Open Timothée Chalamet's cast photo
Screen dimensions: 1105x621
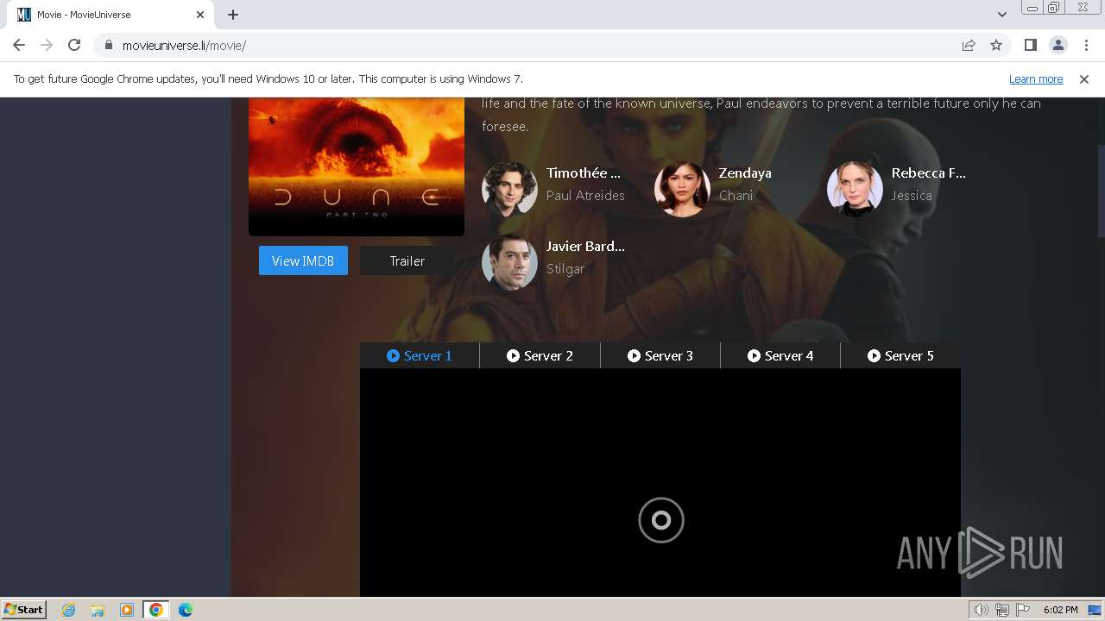click(509, 189)
